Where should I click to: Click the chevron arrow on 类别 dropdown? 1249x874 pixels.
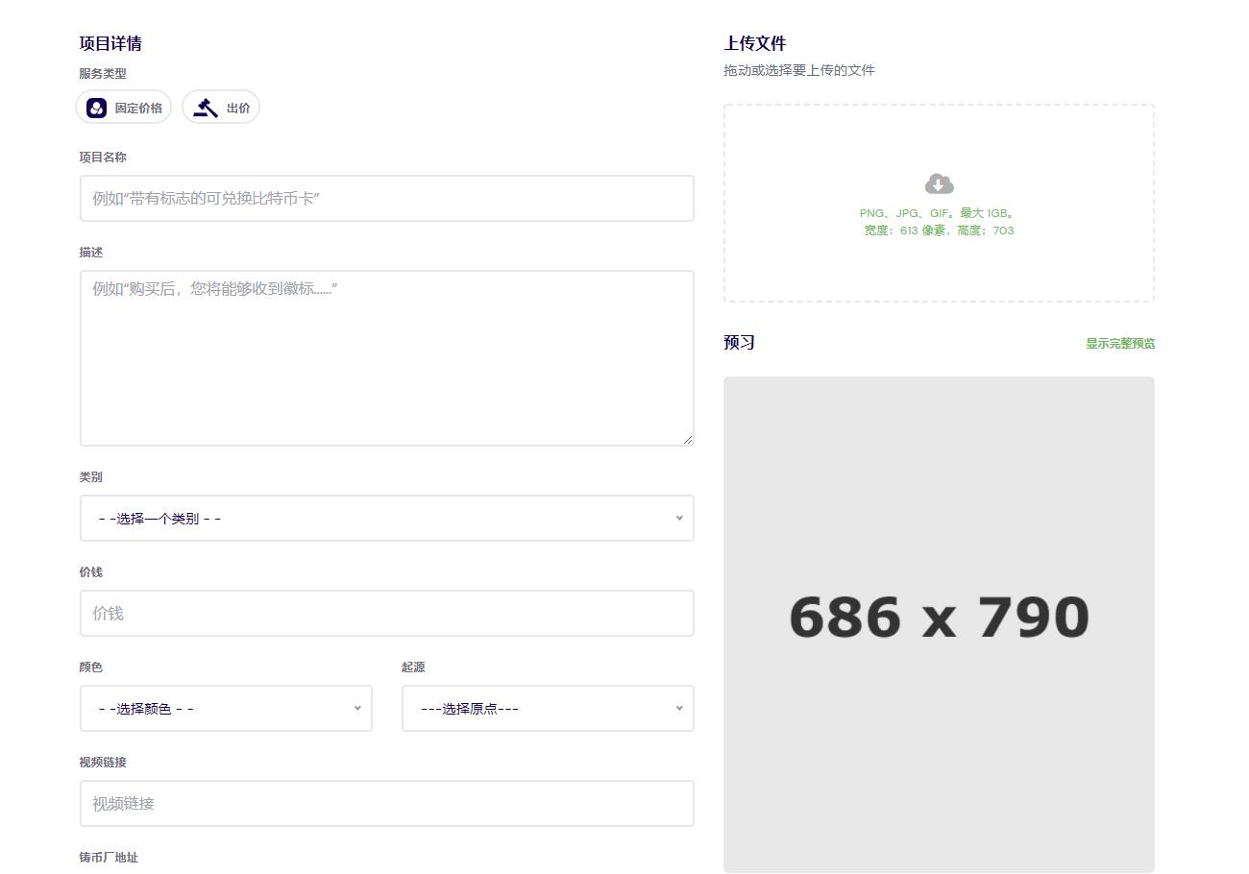click(678, 518)
